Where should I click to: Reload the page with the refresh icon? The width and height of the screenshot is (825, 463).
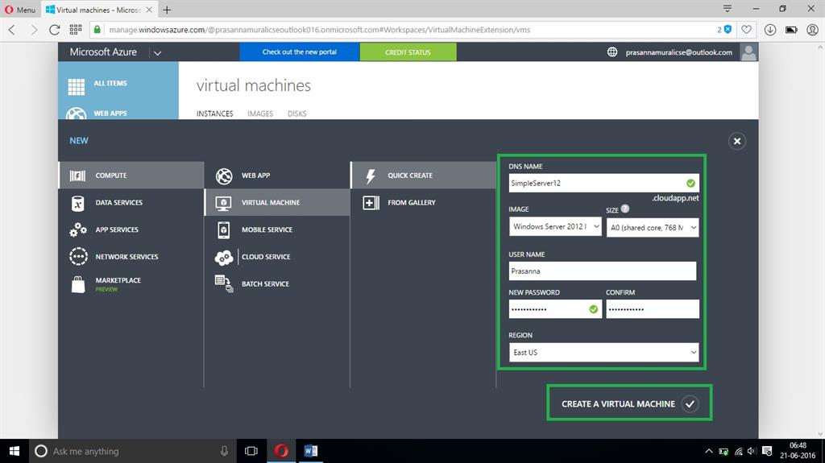[54, 30]
